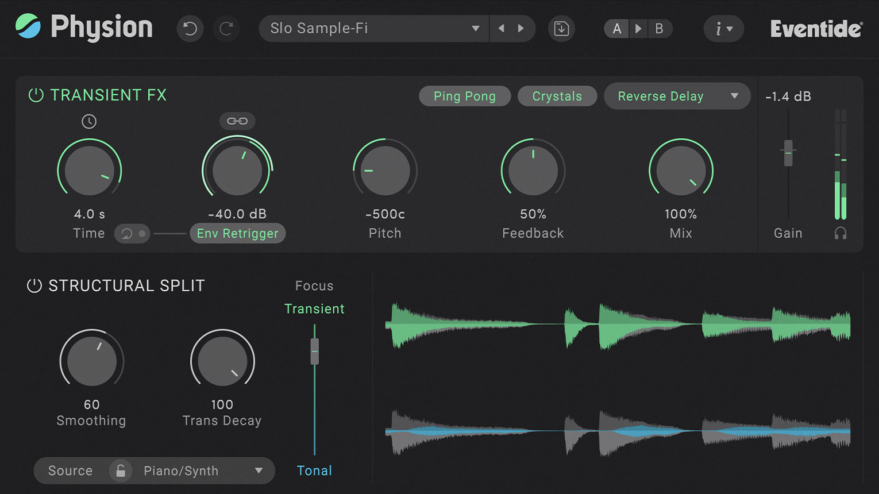Viewport: 879px width, 494px height.
Task: Click the redo arrow icon
Action: [226, 29]
